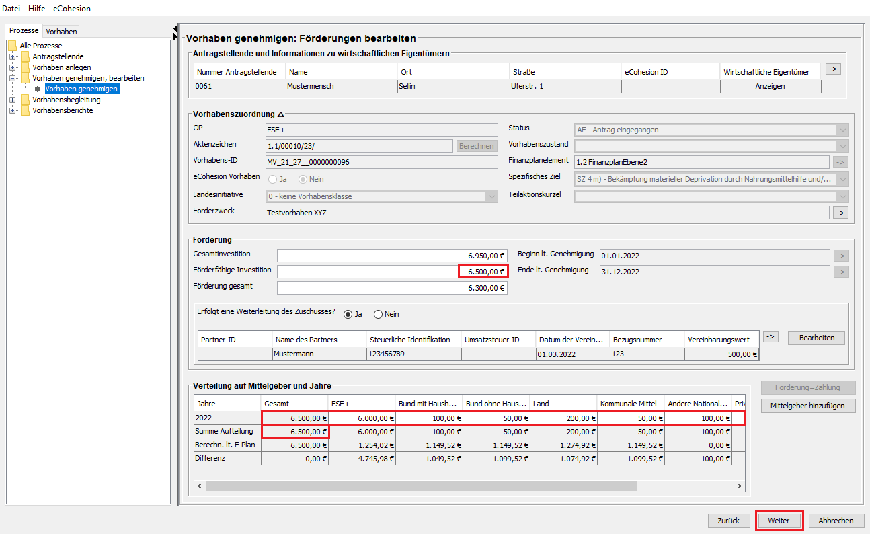
Task: Click Mittelgeber hinzufügen button
Action: pyautogui.click(x=808, y=406)
